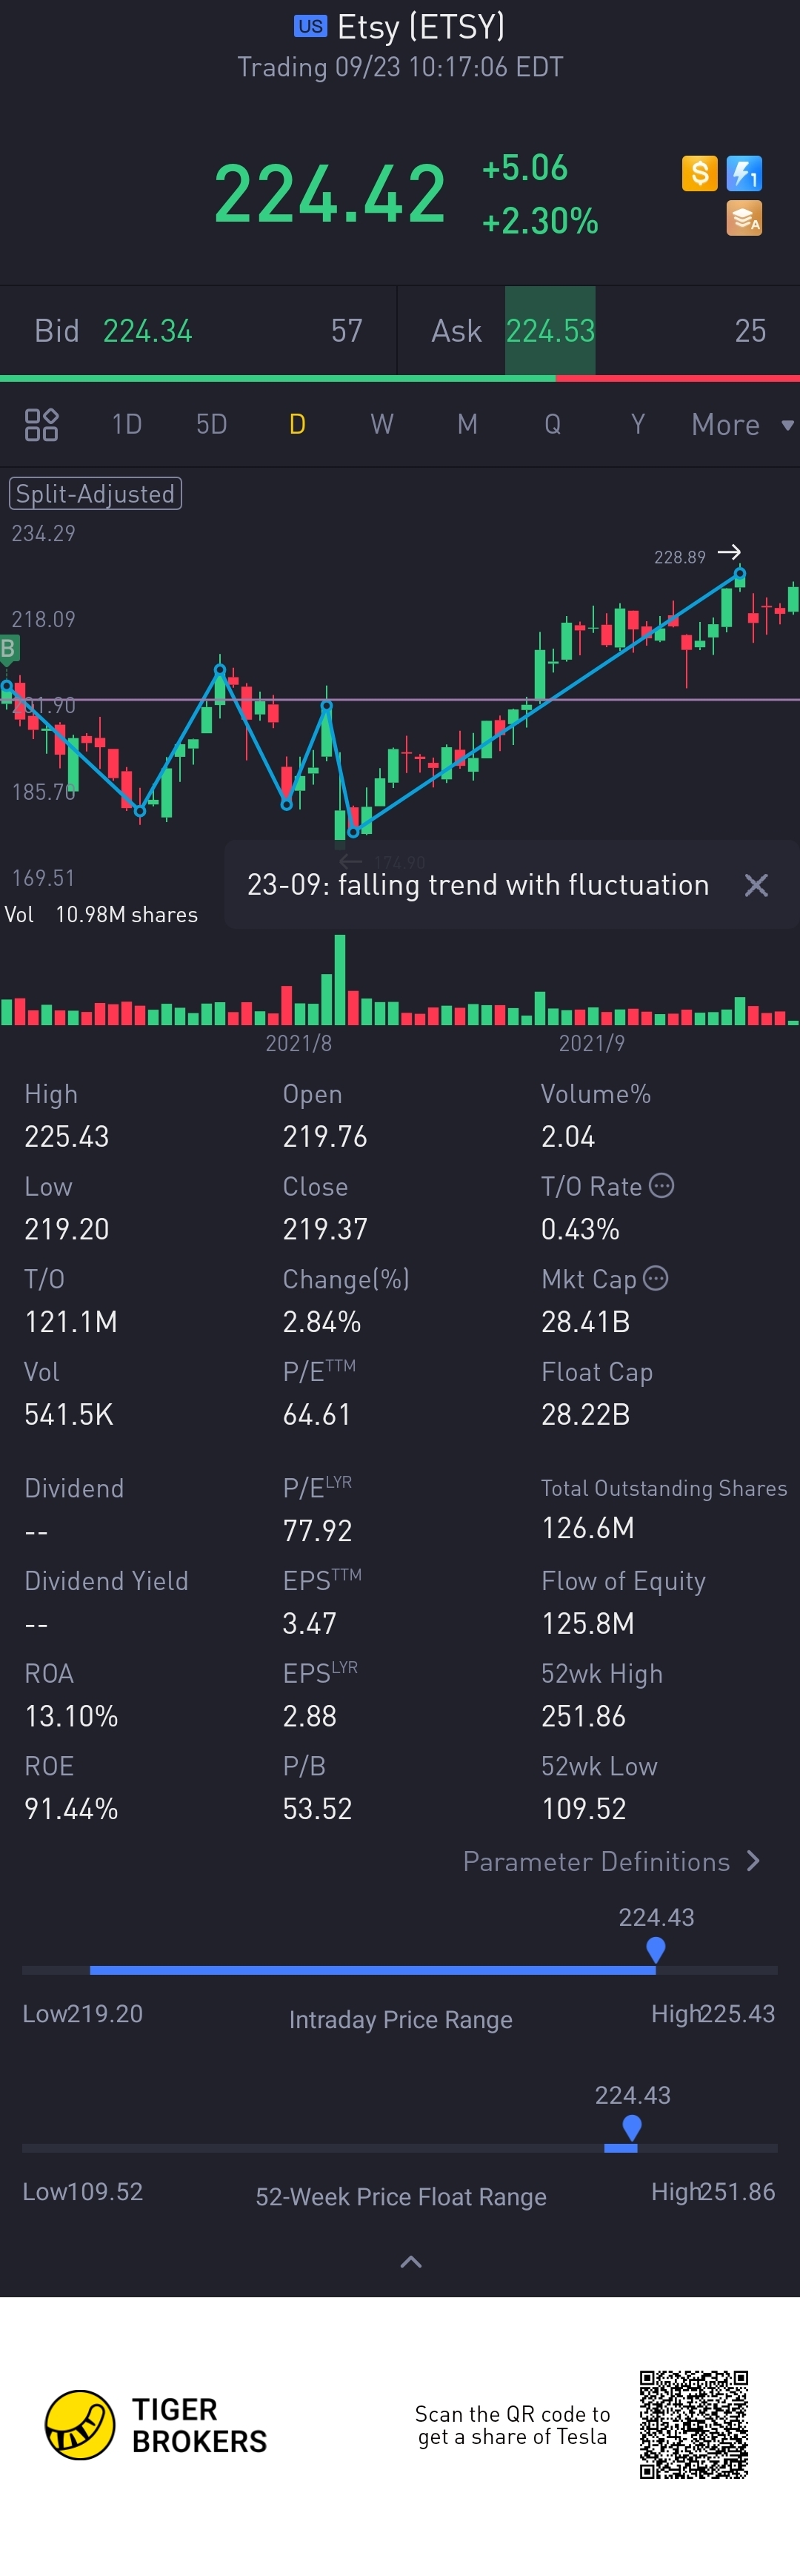The height and width of the screenshot is (2553, 800).
Task: Tap the Etsy (ETSY) title
Action: click(x=421, y=27)
